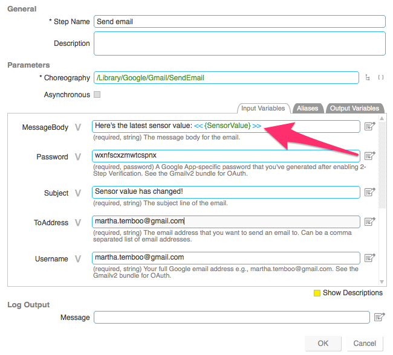
Task: Click the brackets icon next to Choreography
Action: (x=380, y=77)
